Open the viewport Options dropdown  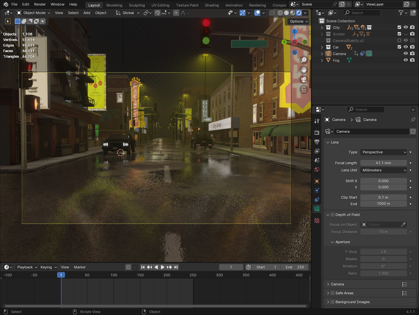299,21
